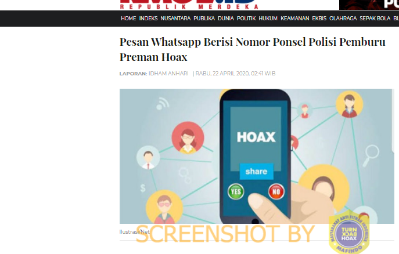Click the blue share button in illustration
This screenshot has width=399, height=254.
point(256,172)
